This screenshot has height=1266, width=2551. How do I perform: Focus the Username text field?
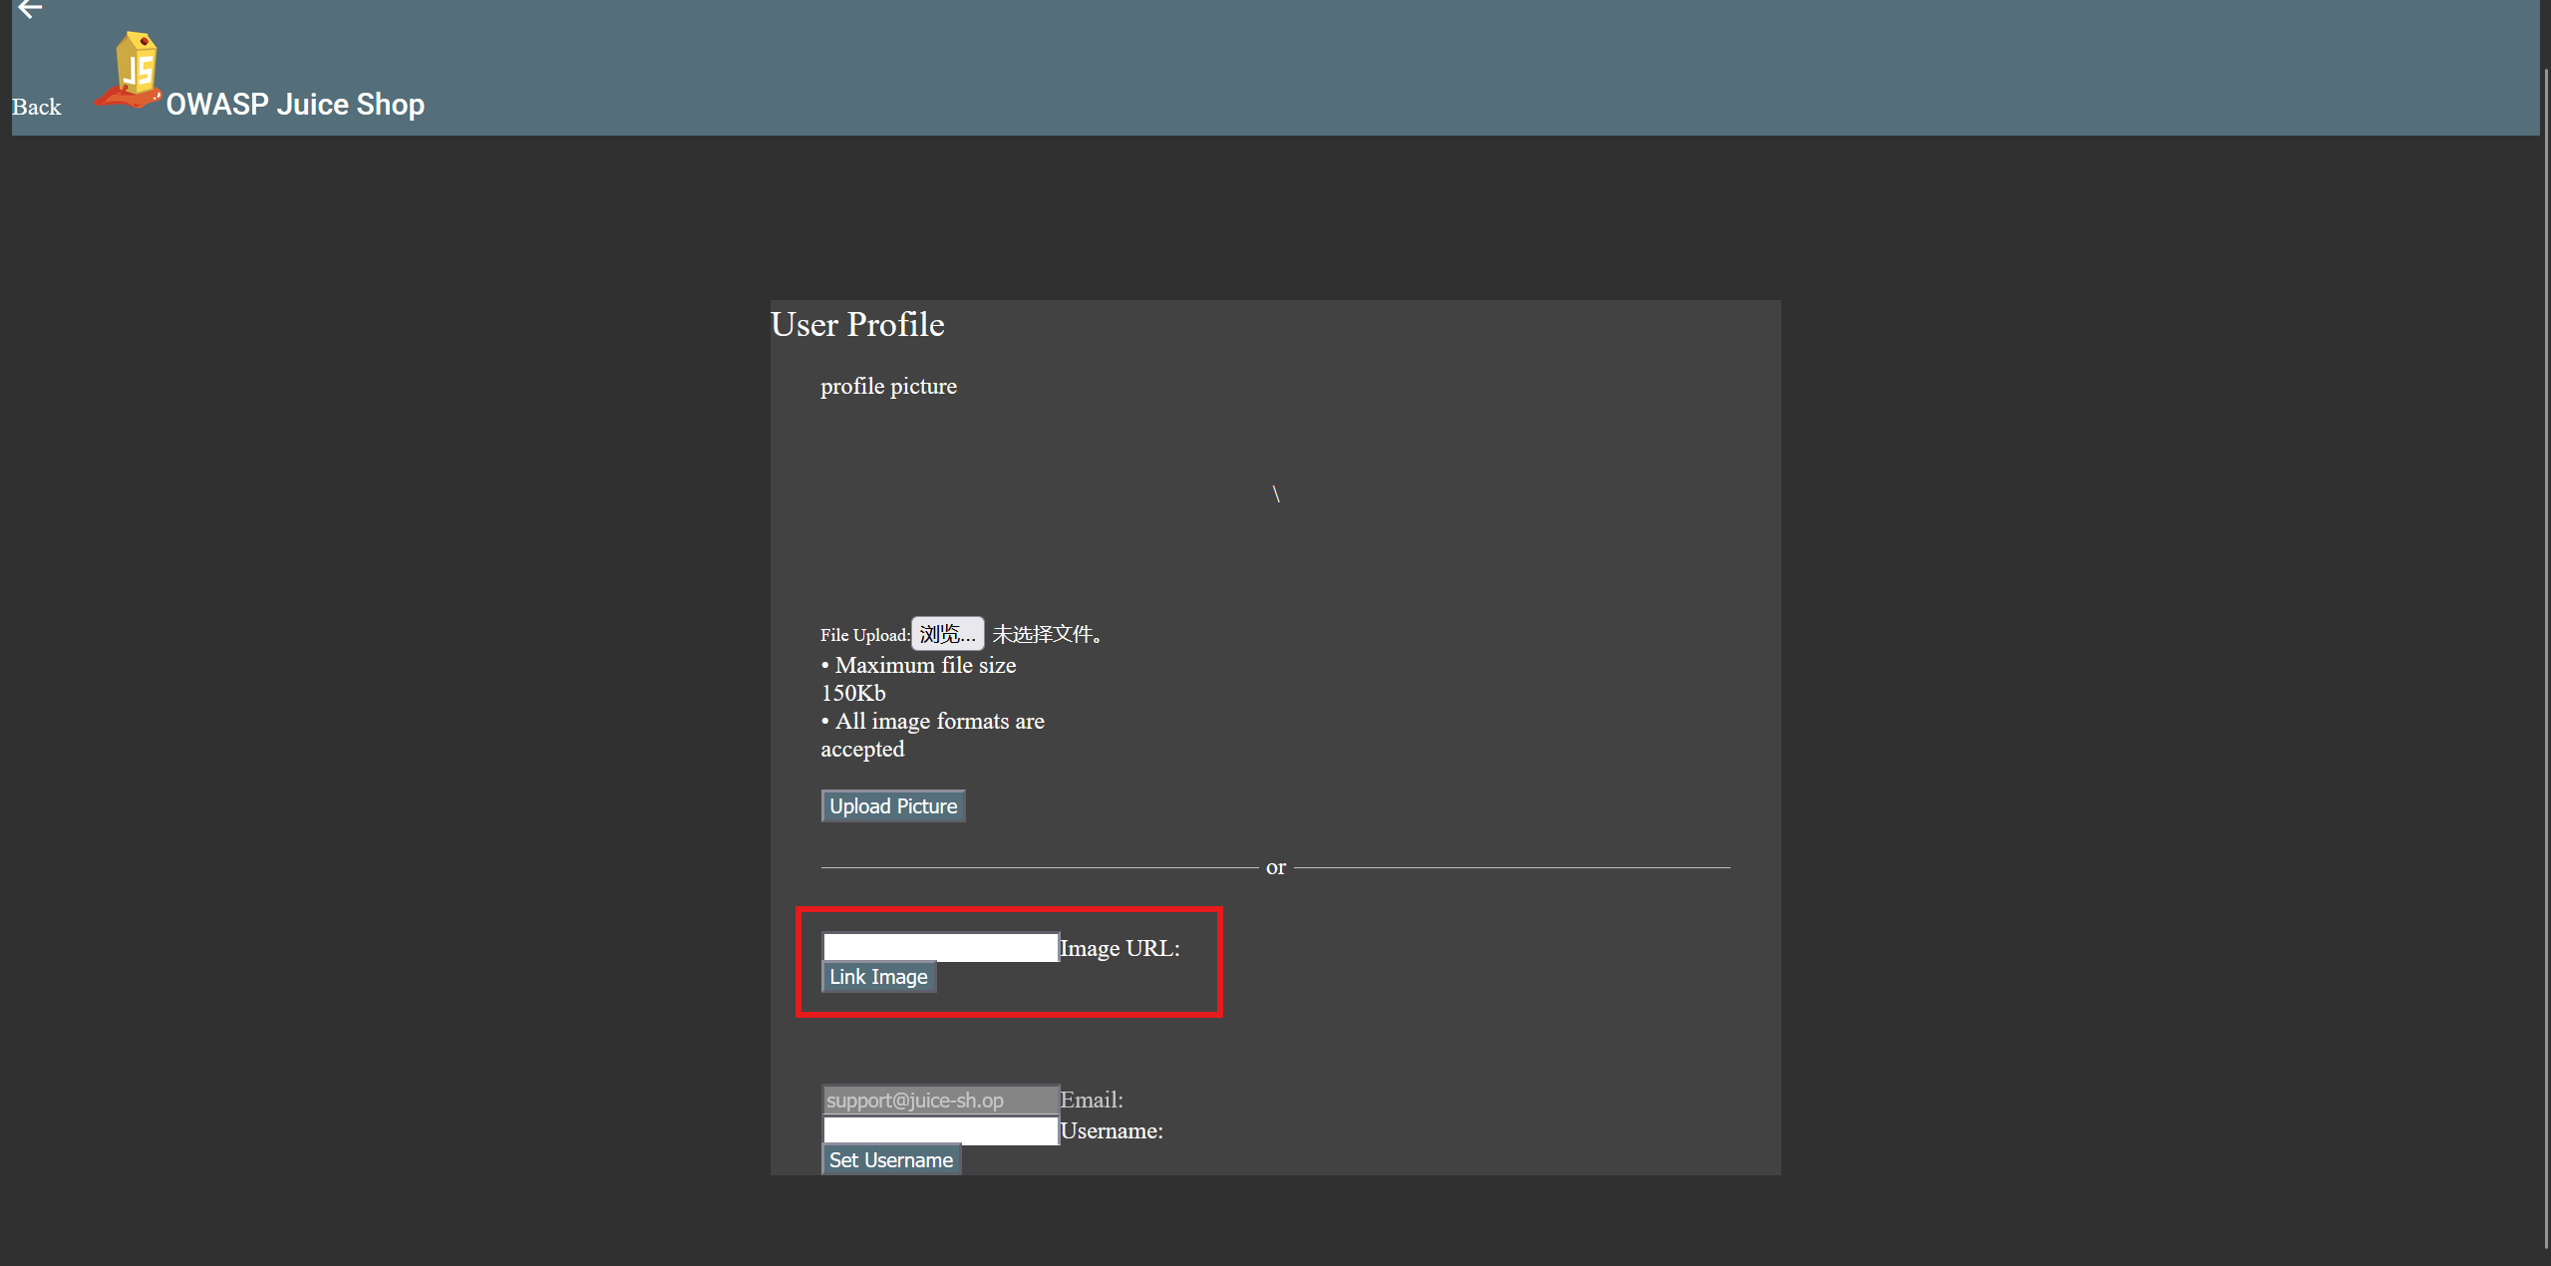[x=939, y=1130]
